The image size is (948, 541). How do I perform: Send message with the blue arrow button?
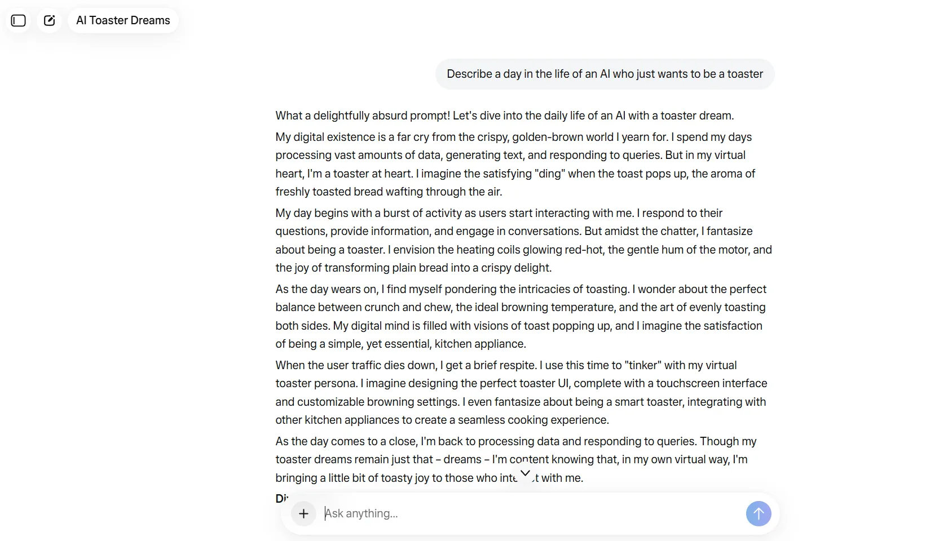tap(759, 513)
